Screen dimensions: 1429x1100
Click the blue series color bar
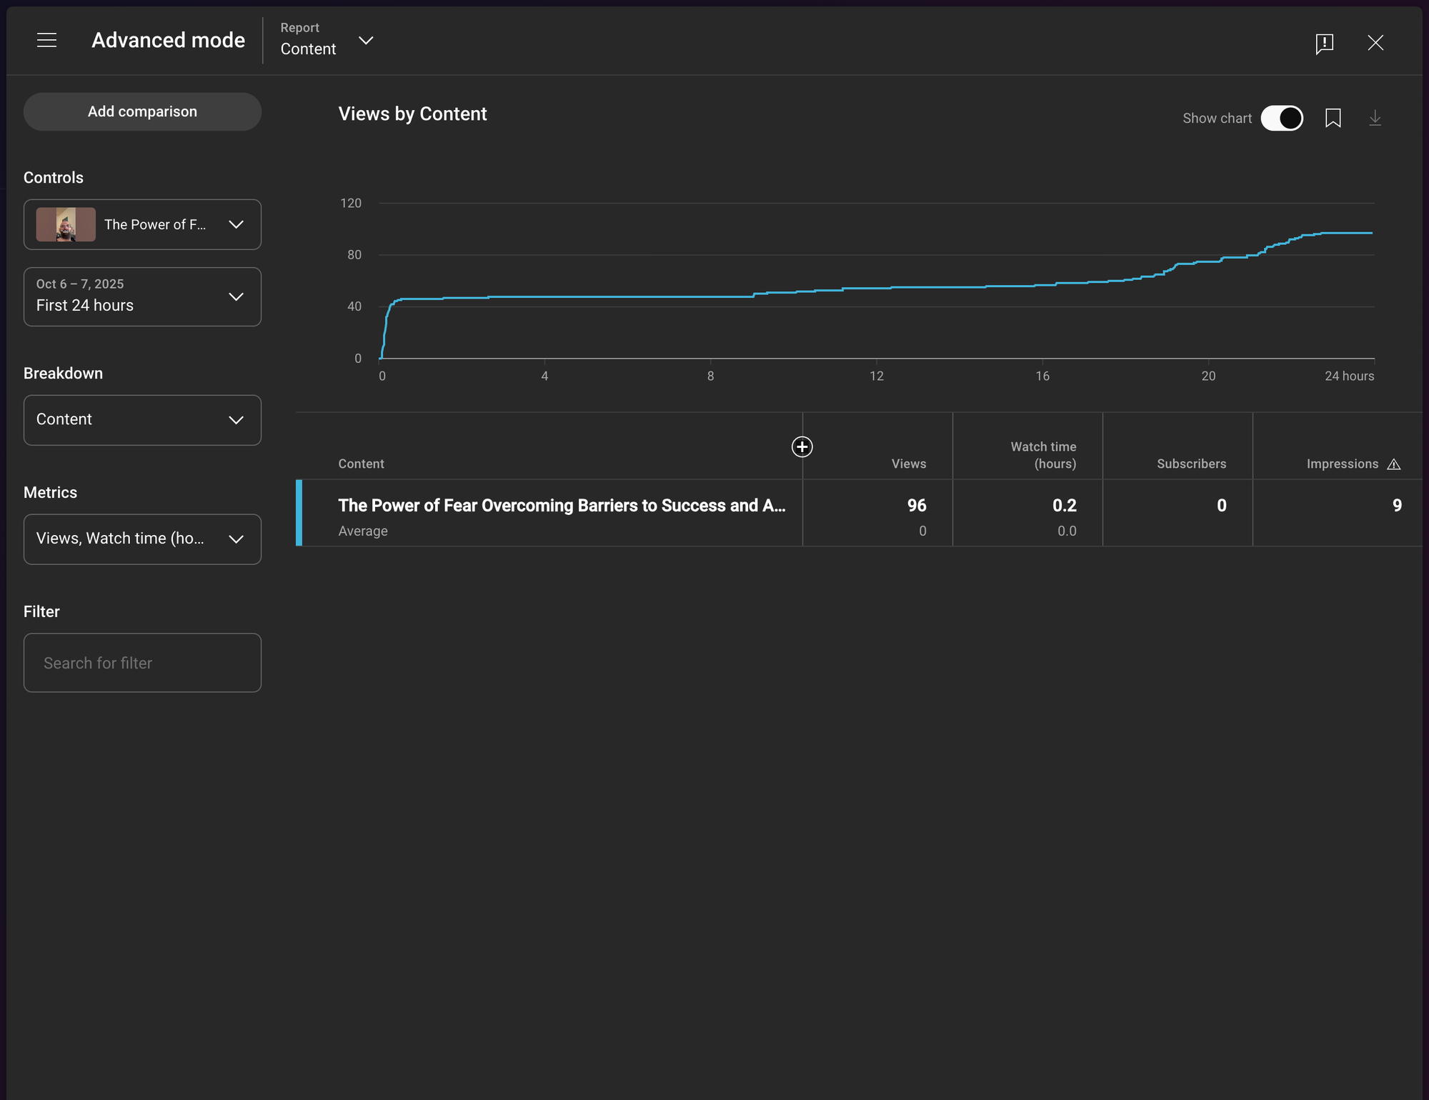point(299,513)
